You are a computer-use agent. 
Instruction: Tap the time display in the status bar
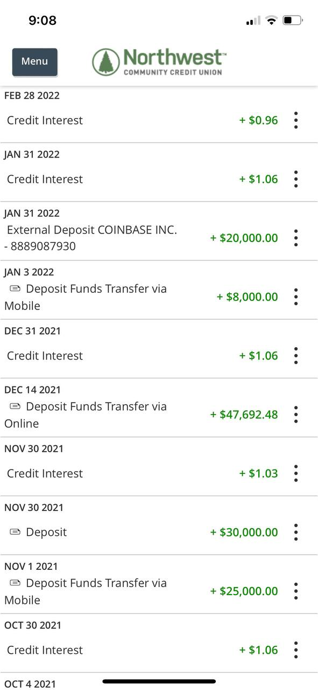(41, 19)
